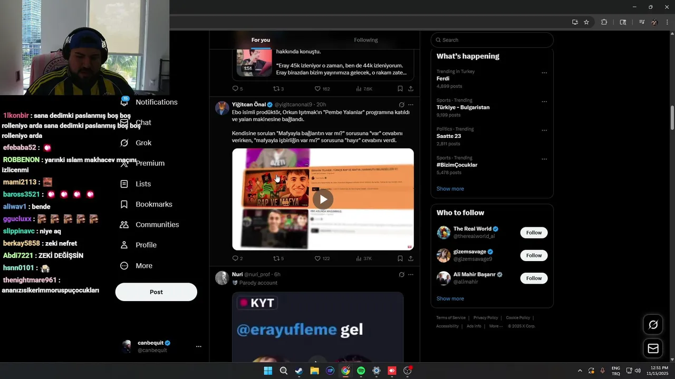Click the page's vertical scrollbar thumb
This screenshot has width=675, height=379.
(x=672, y=118)
